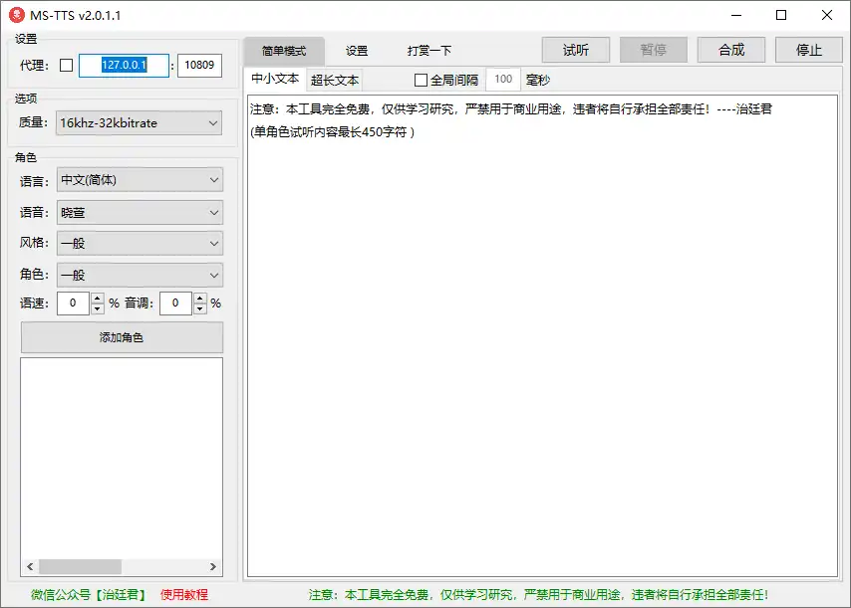Click the 试听 preview button

tap(576, 49)
